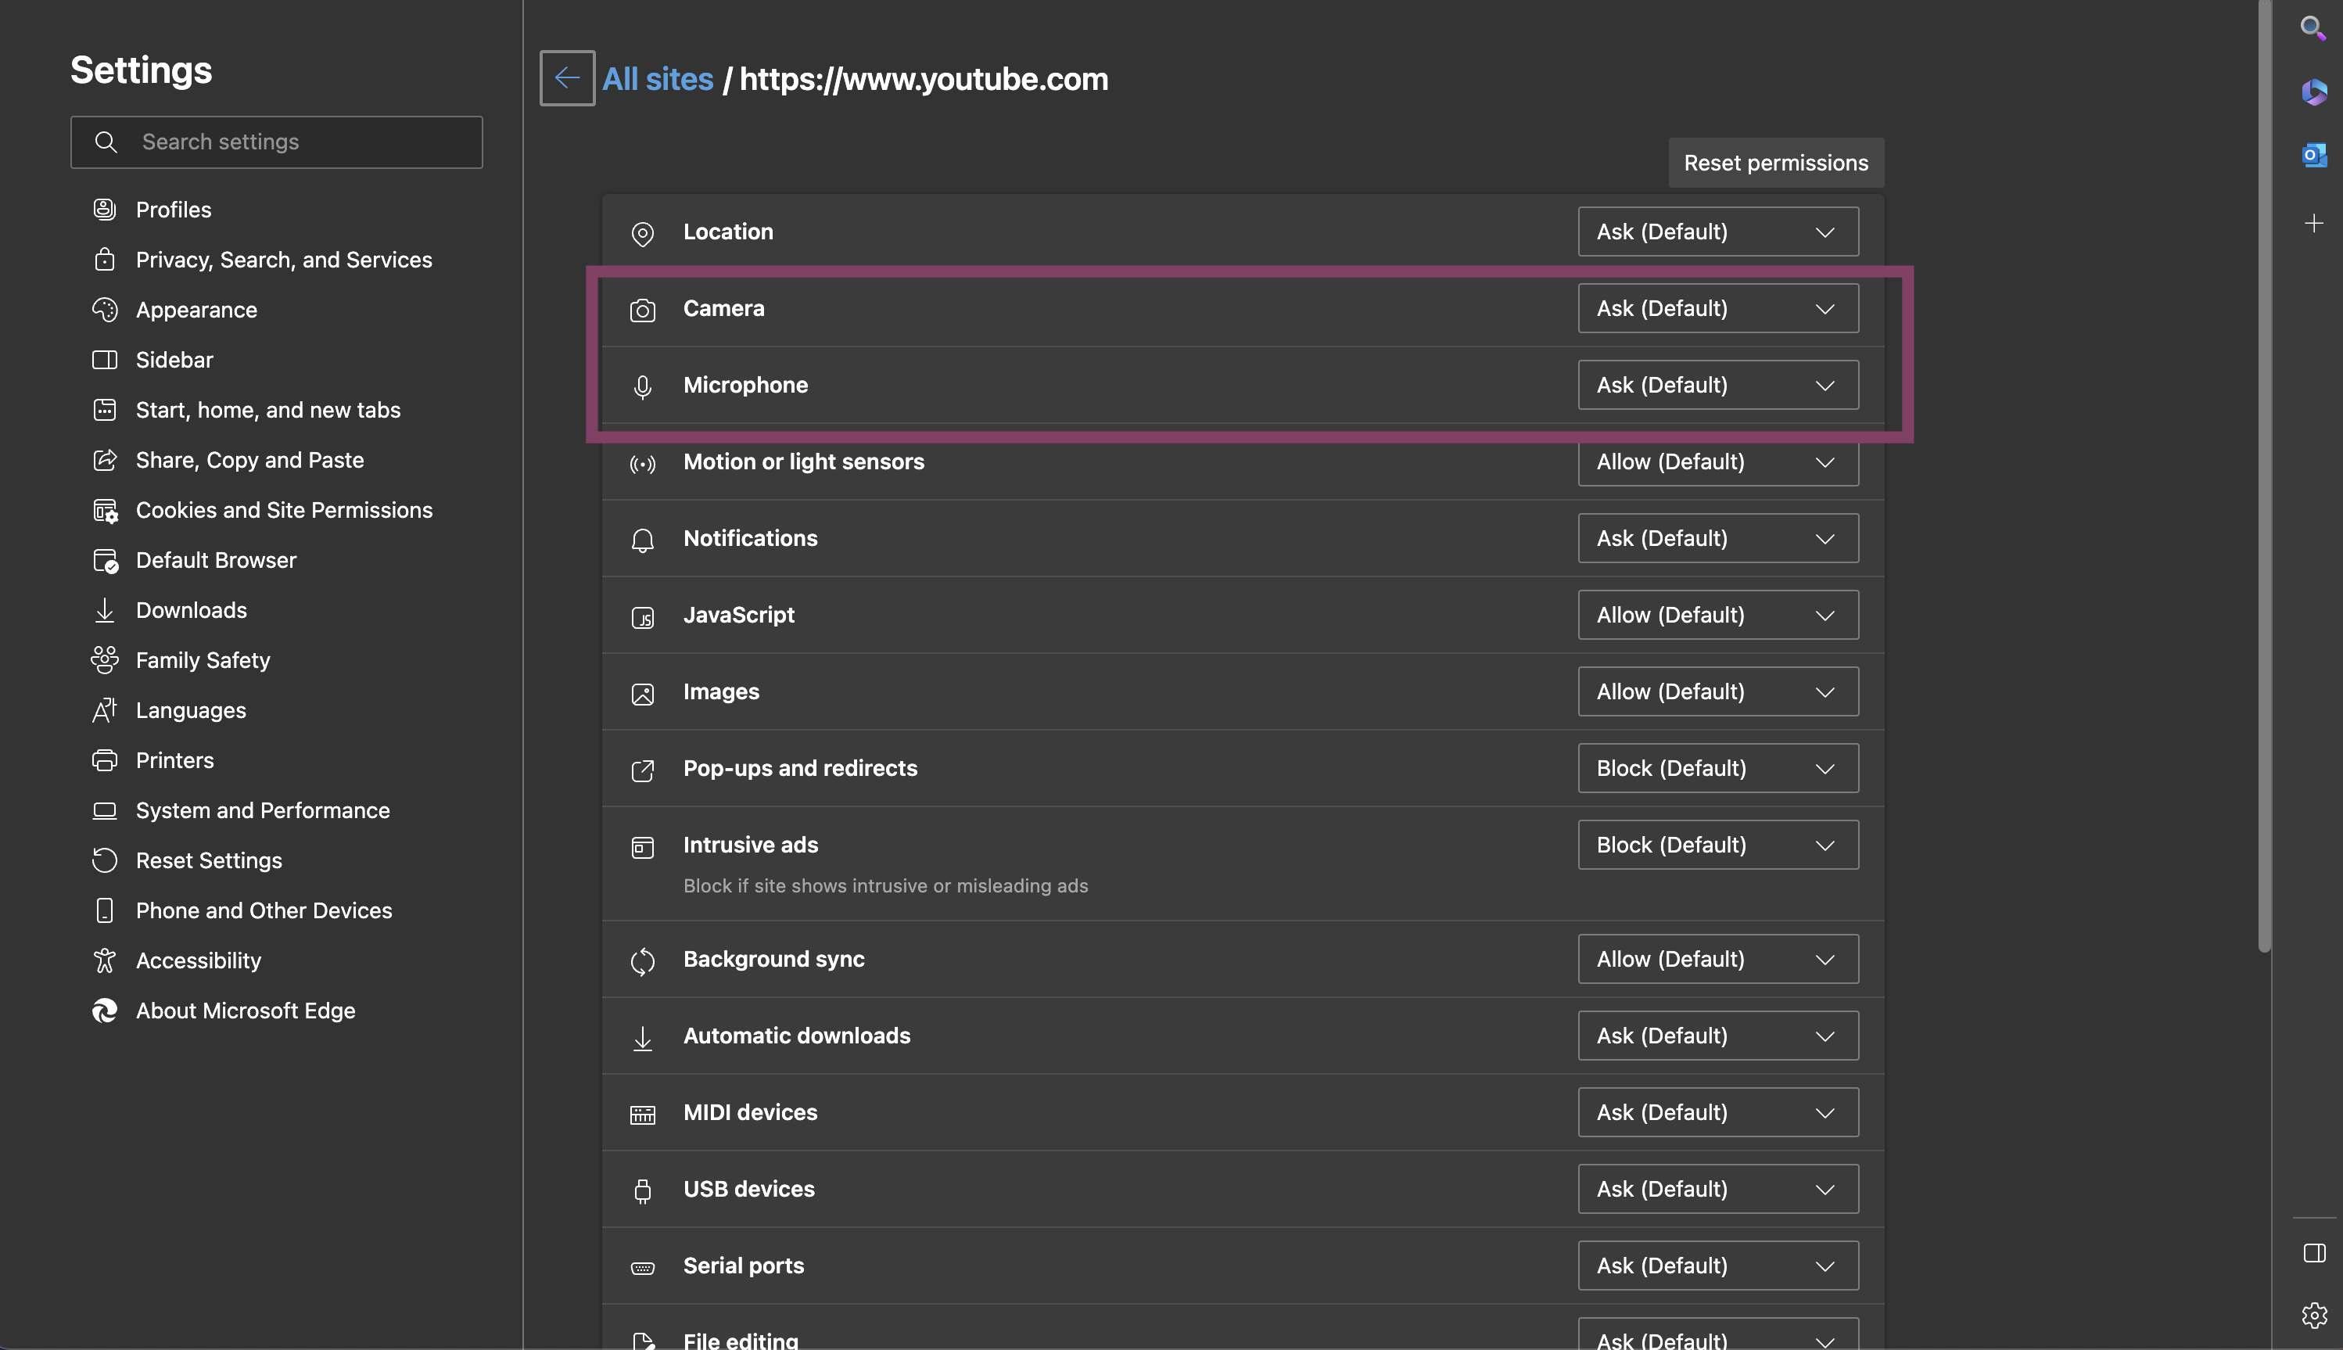
Task: Focus the Search settings field
Action: [276, 142]
